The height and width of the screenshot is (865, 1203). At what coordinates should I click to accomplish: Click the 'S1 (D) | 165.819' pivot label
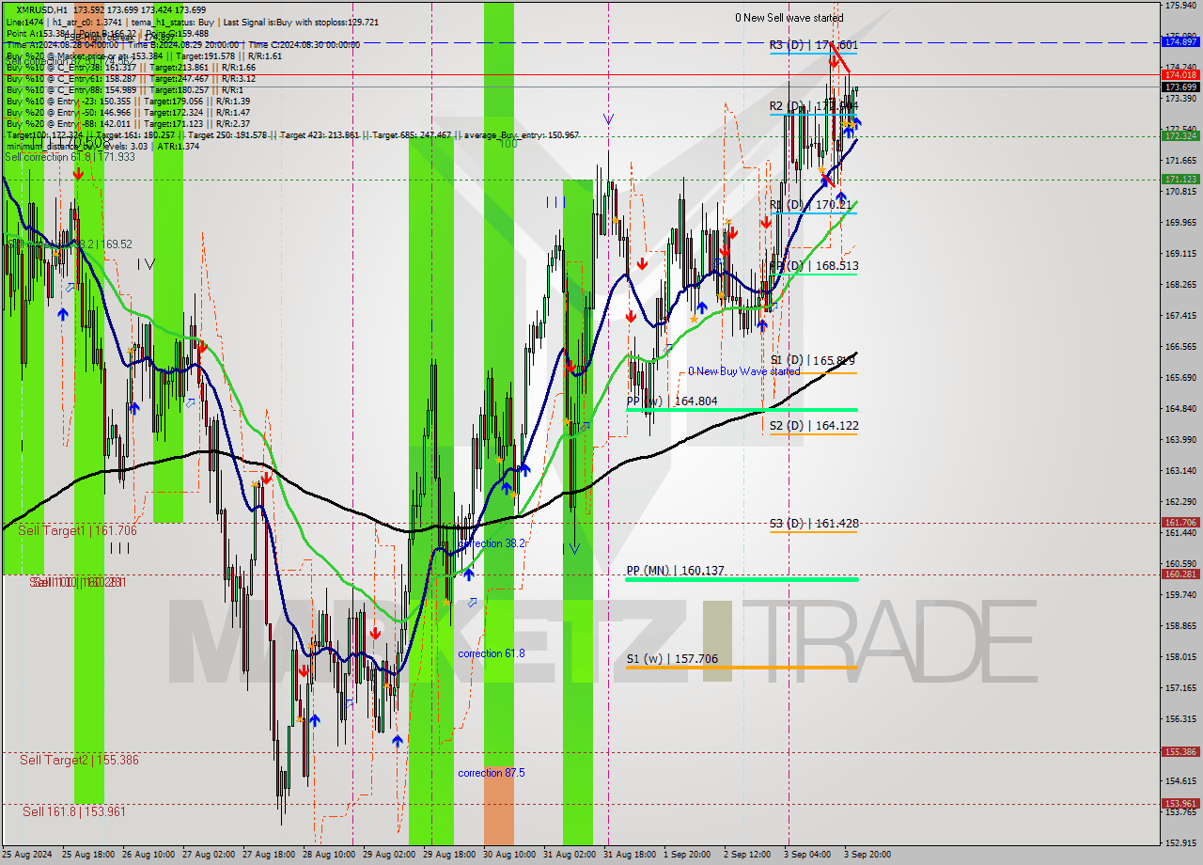point(813,360)
